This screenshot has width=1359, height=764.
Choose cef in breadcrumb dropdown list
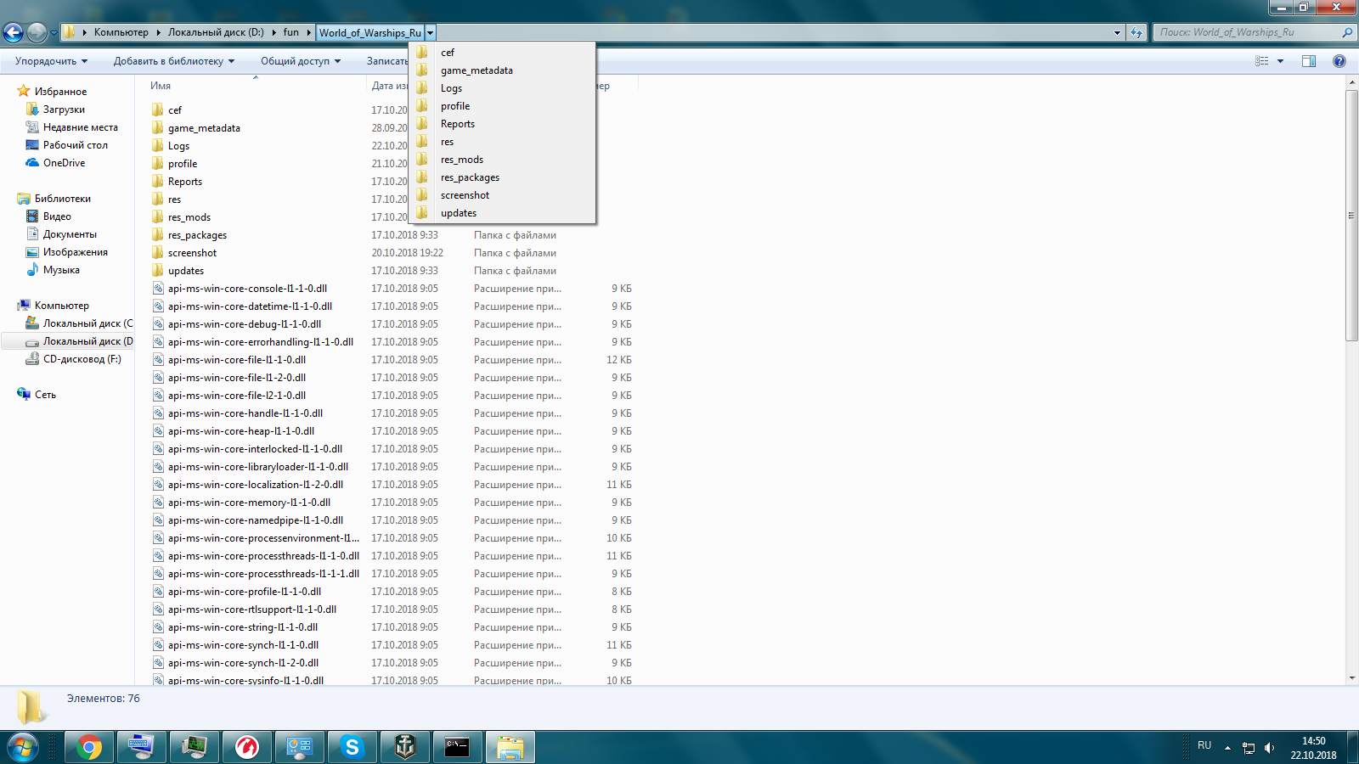pos(502,53)
